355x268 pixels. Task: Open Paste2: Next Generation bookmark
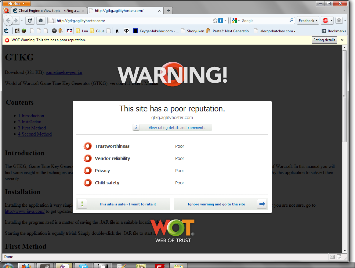[x=229, y=31]
